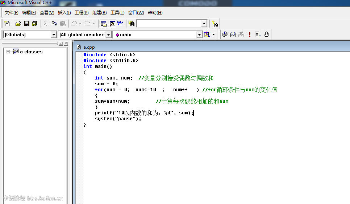The width and height of the screenshot is (350, 204).
Task: Click the Save All icon
Action: tap(35, 24)
